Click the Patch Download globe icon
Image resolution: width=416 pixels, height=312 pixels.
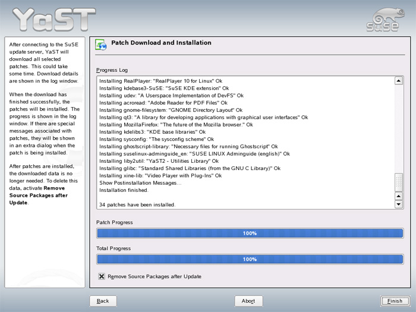point(101,45)
